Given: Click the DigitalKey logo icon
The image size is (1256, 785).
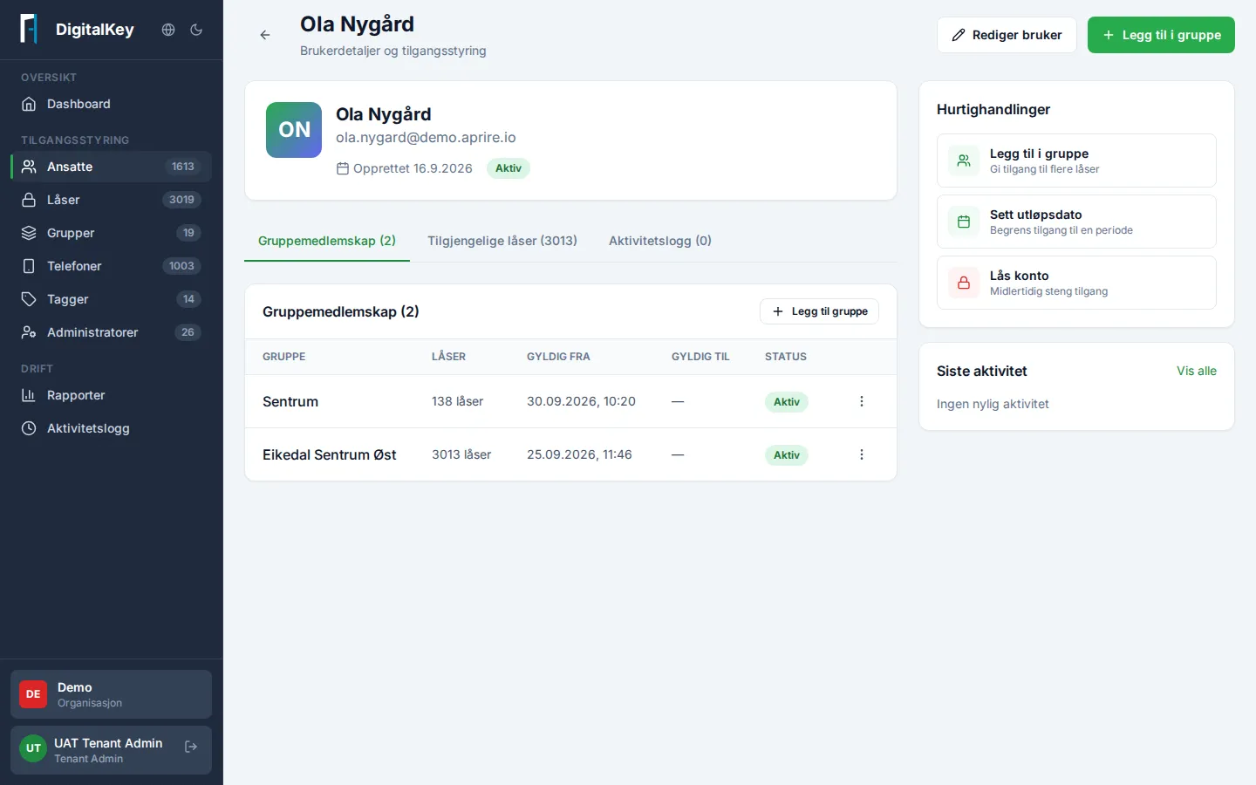Looking at the screenshot, I should (x=29, y=29).
